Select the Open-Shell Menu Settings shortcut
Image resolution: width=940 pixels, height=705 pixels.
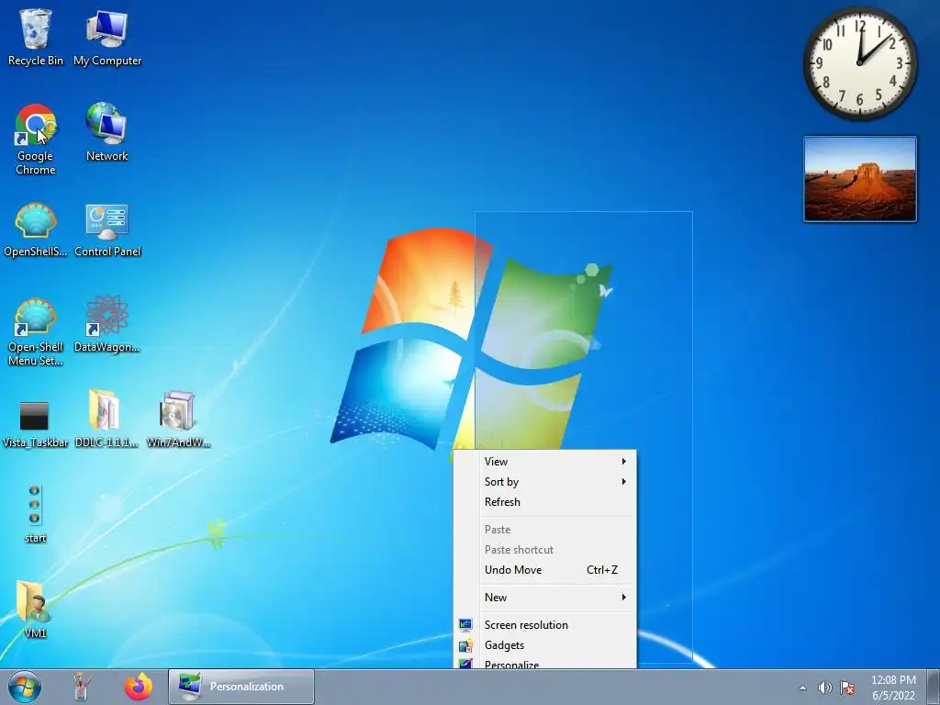(36, 331)
